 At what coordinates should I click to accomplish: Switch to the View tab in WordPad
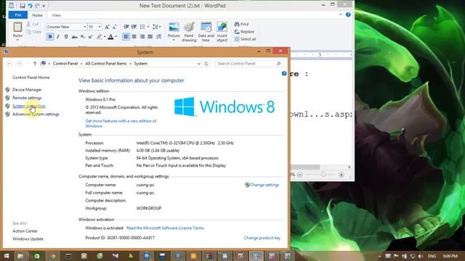pyautogui.click(x=57, y=15)
